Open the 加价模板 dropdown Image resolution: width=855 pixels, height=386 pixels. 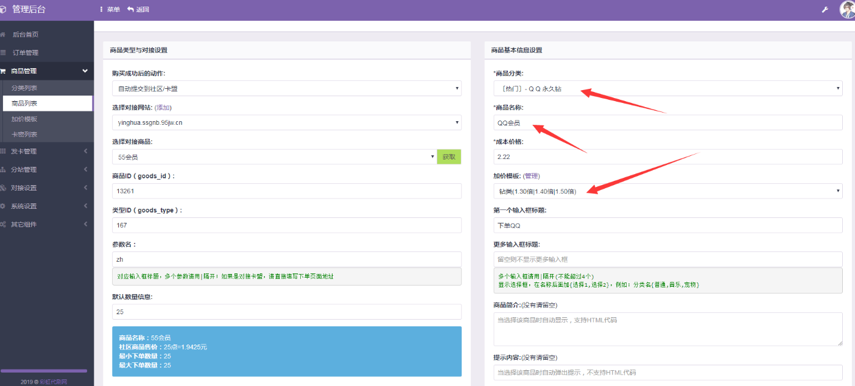point(667,191)
